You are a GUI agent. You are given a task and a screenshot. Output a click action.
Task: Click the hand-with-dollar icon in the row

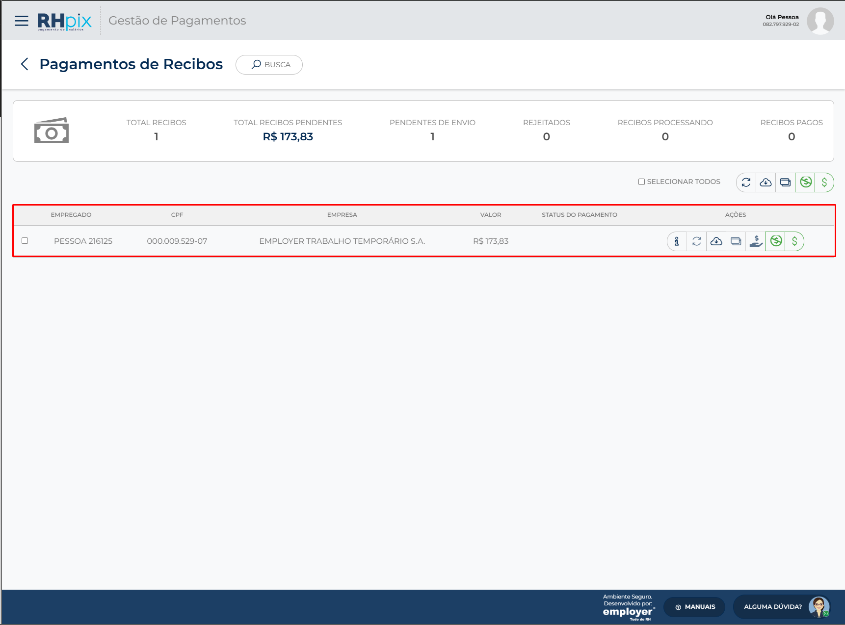tap(756, 241)
